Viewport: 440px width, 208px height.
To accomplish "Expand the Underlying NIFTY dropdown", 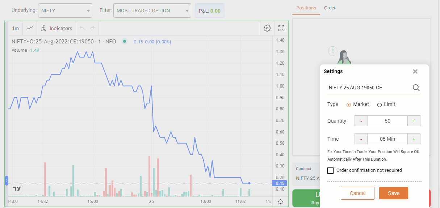I will [x=65, y=10].
